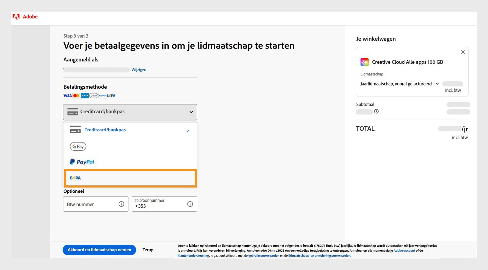Screen dimensions: 488x270
Task: Click the 'Aangemeld als' heading
Action: coord(81,60)
